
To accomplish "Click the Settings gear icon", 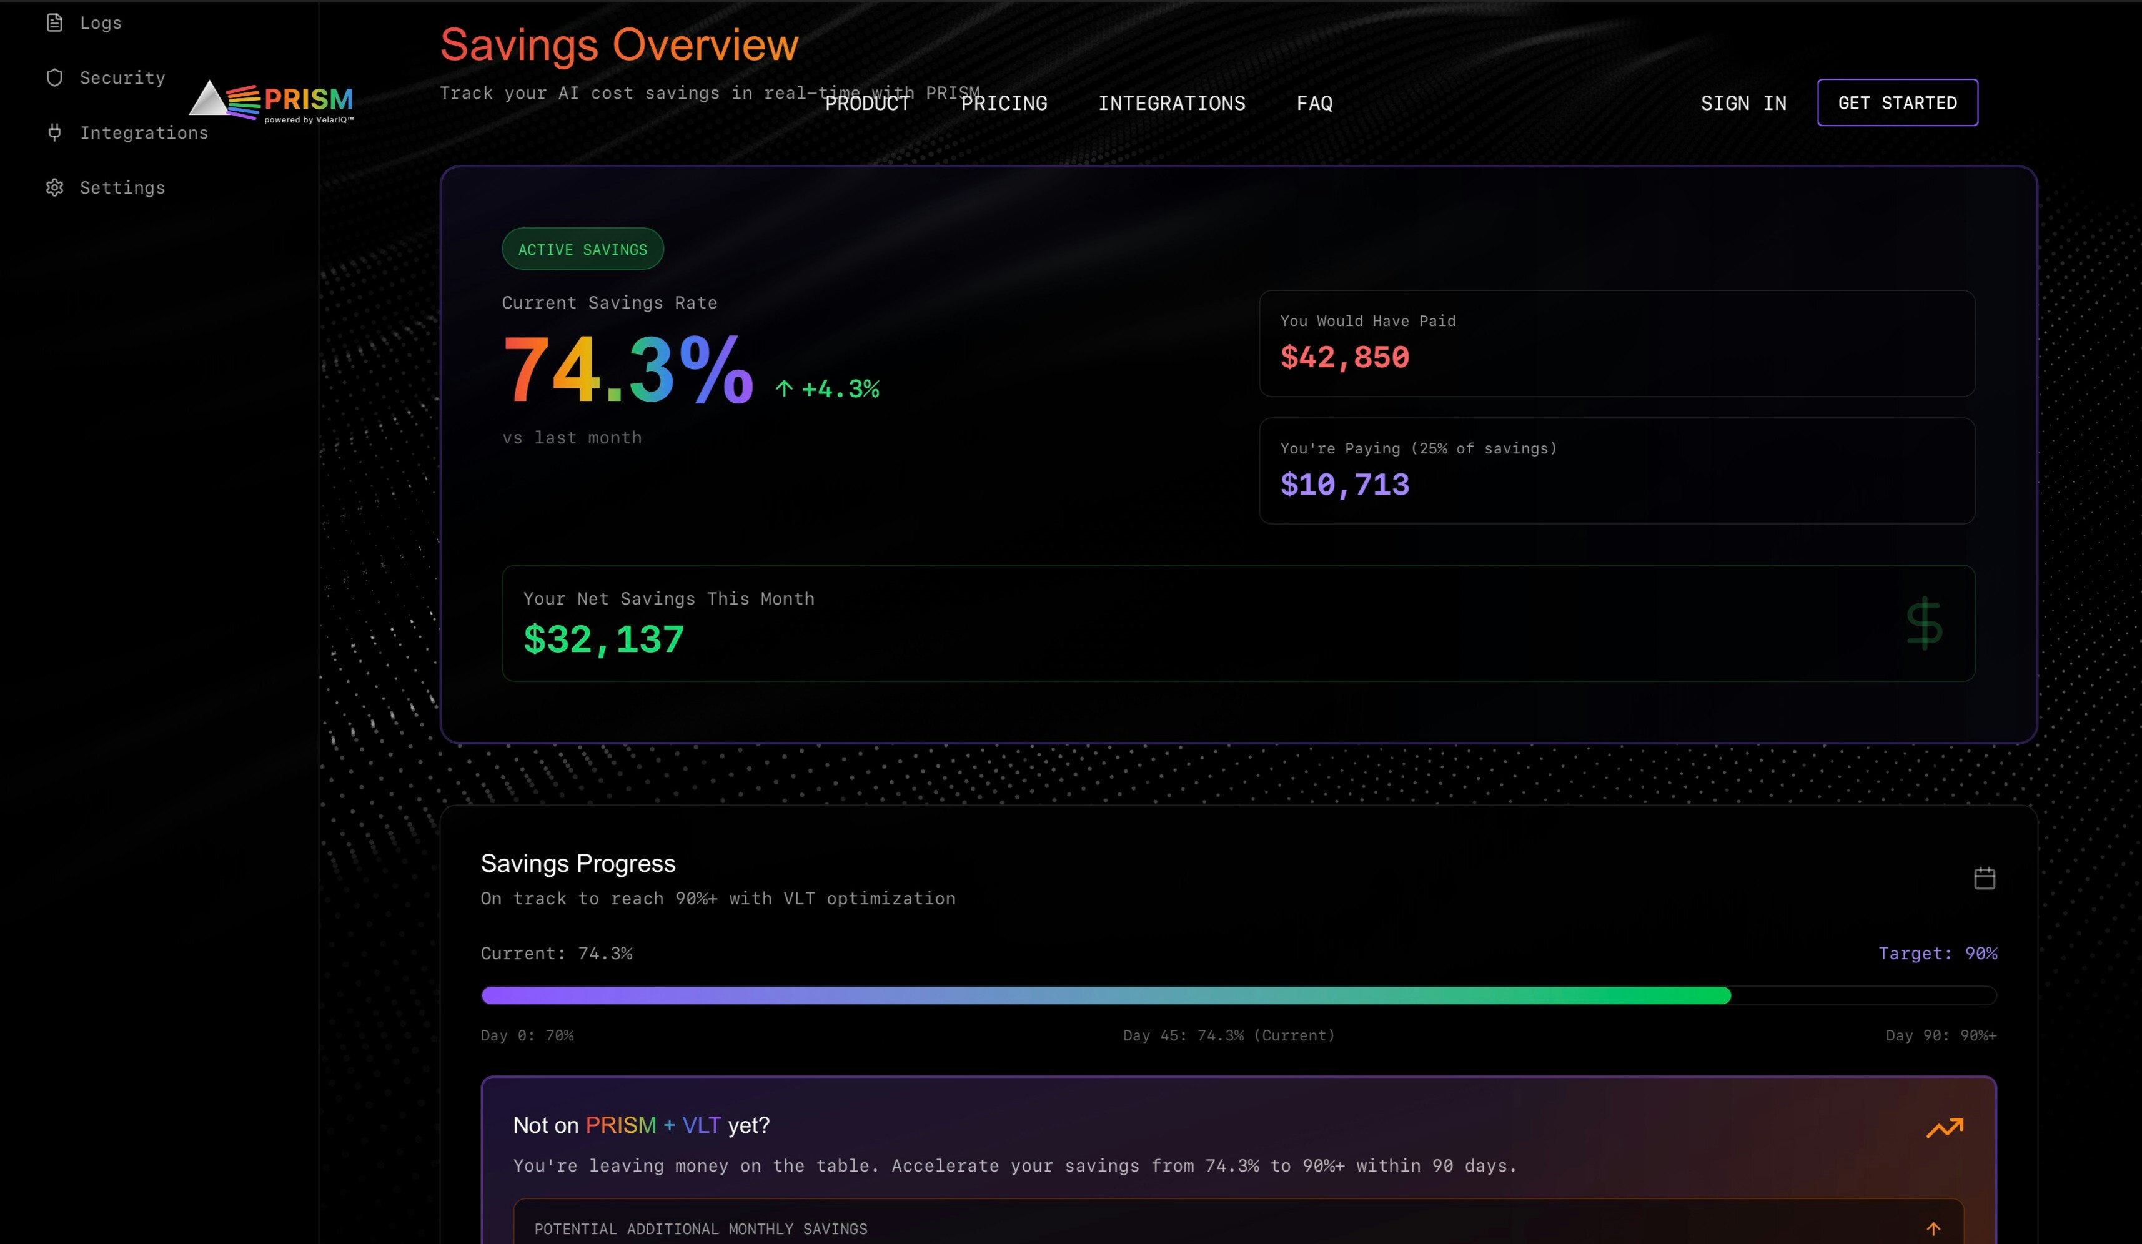I will pyautogui.click(x=54, y=188).
